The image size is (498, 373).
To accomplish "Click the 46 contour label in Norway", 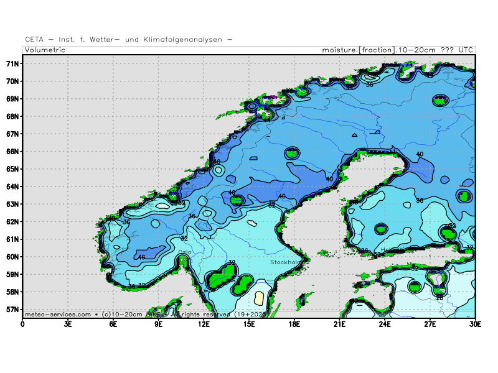I will tap(141, 257).
